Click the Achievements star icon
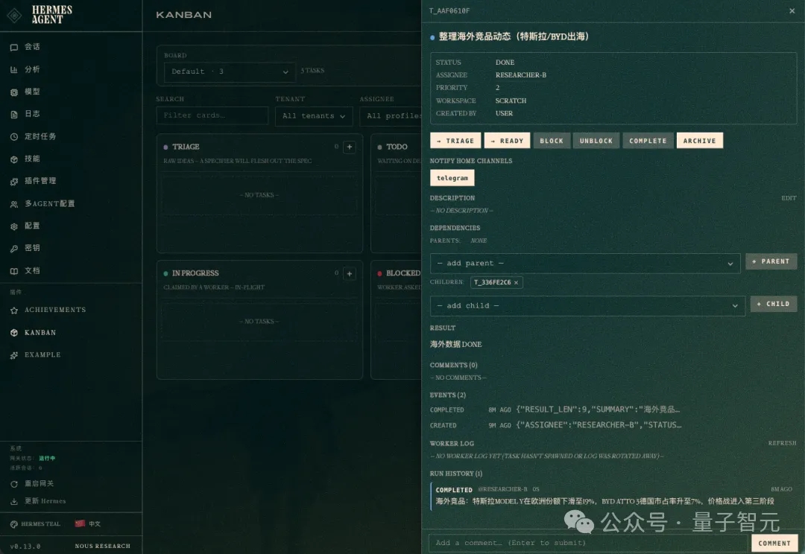 coord(14,311)
